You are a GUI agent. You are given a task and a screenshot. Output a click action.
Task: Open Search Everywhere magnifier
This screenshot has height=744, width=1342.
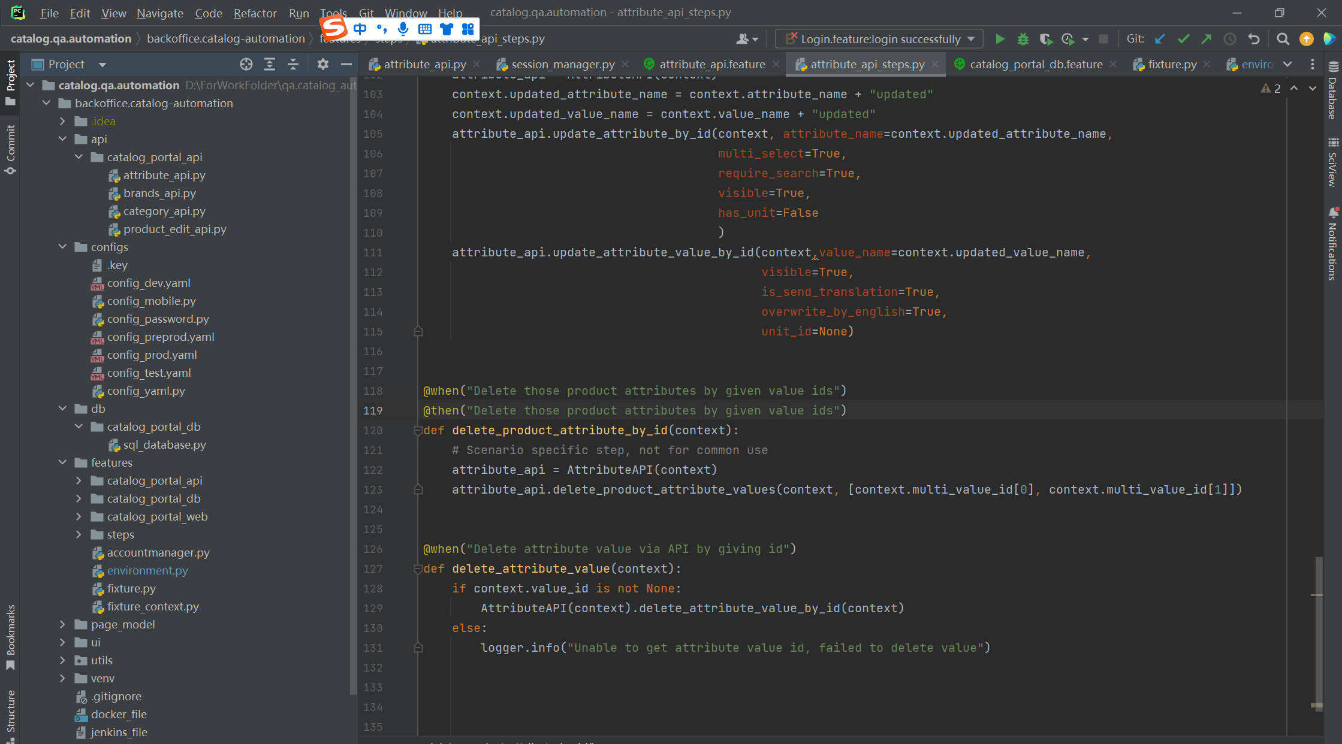click(1283, 39)
